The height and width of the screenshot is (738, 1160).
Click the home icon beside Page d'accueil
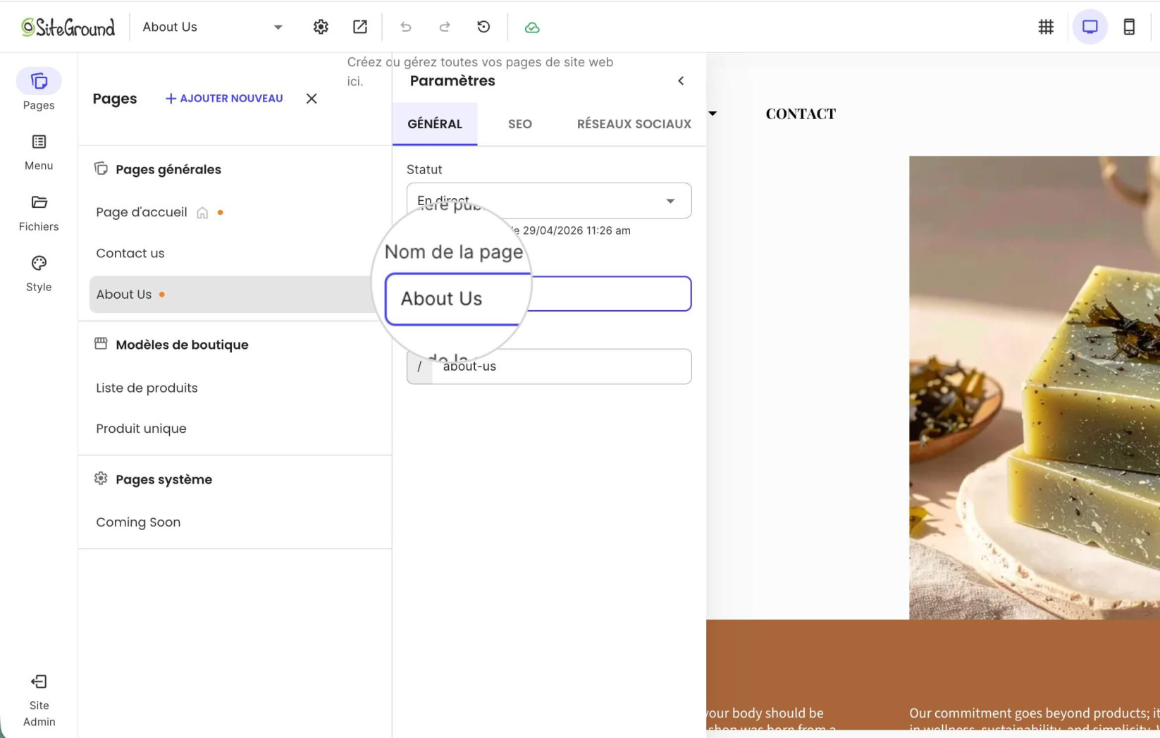click(202, 213)
